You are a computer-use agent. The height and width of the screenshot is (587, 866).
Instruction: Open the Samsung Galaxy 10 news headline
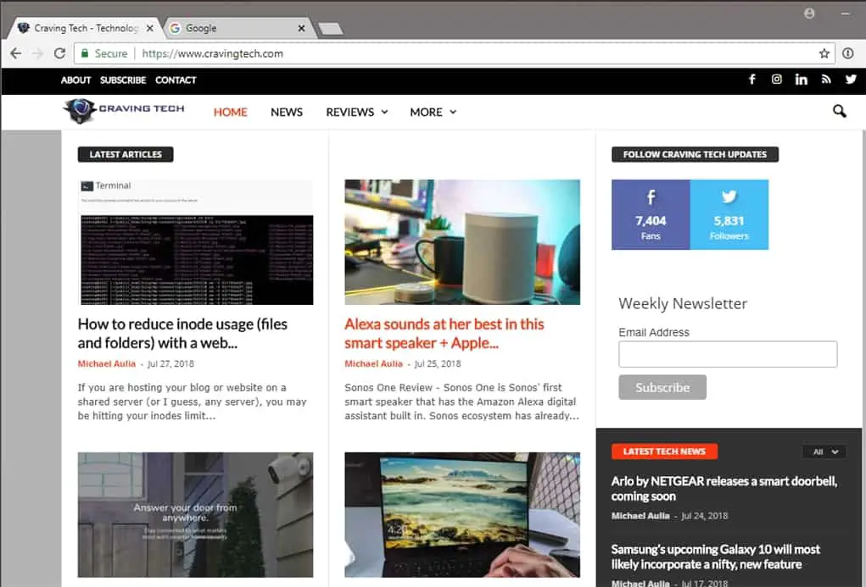point(715,557)
